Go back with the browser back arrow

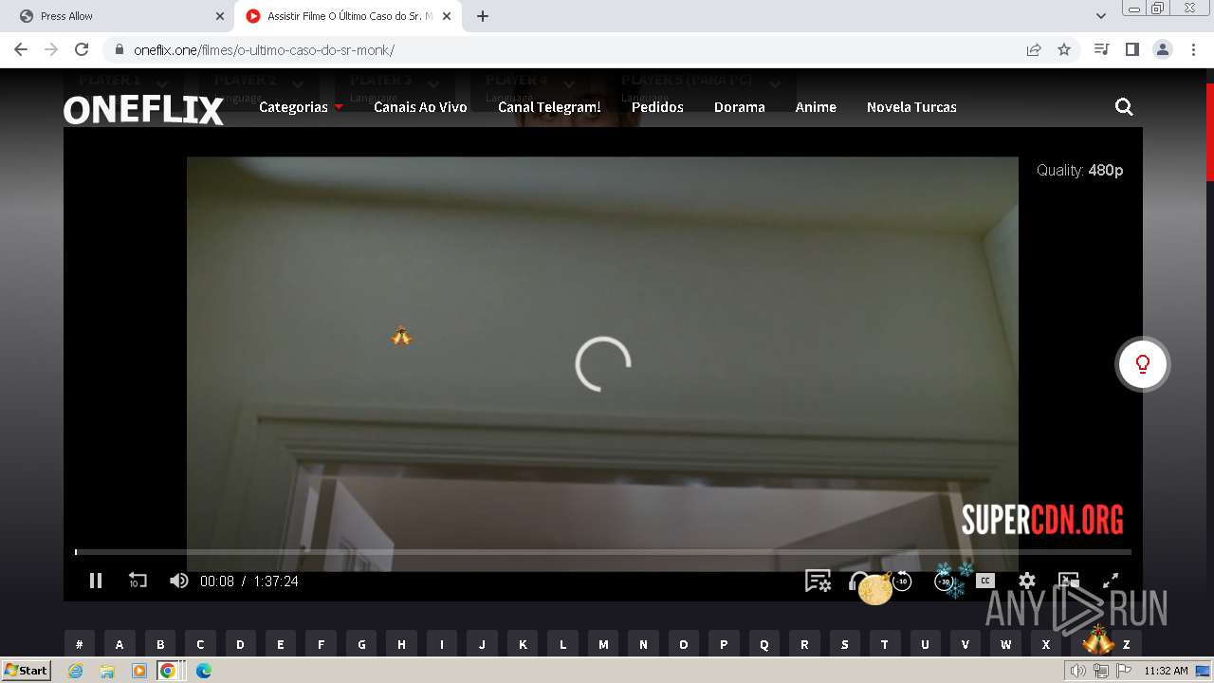coord(21,49)
